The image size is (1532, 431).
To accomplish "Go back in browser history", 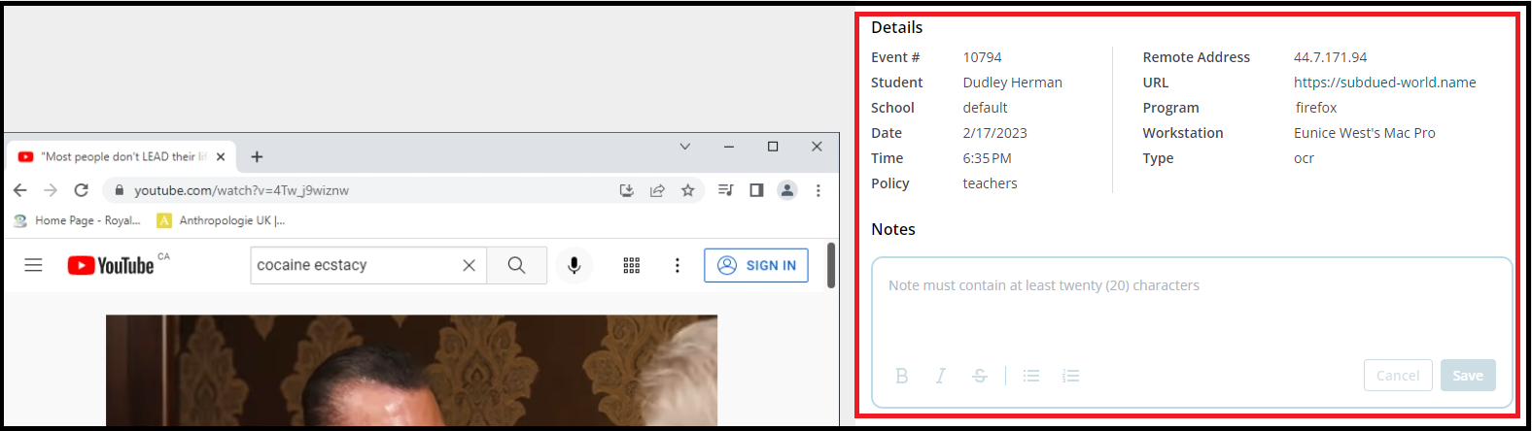I will (x=20, y=190).
